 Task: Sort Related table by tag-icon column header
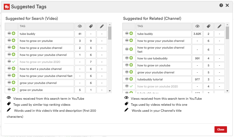[x=208, y=26]
